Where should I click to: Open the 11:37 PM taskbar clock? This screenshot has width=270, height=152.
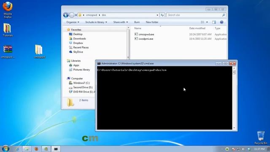[x=259, y=149]
